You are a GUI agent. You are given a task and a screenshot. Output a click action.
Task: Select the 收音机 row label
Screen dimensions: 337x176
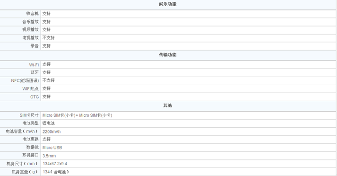coord(33,14)
